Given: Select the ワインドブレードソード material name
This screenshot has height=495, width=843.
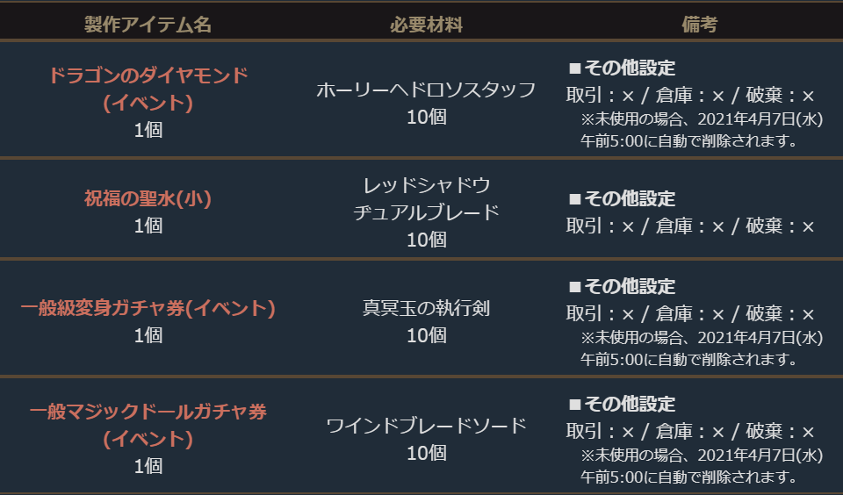Looking at the screenshot, I should point(426,427).
